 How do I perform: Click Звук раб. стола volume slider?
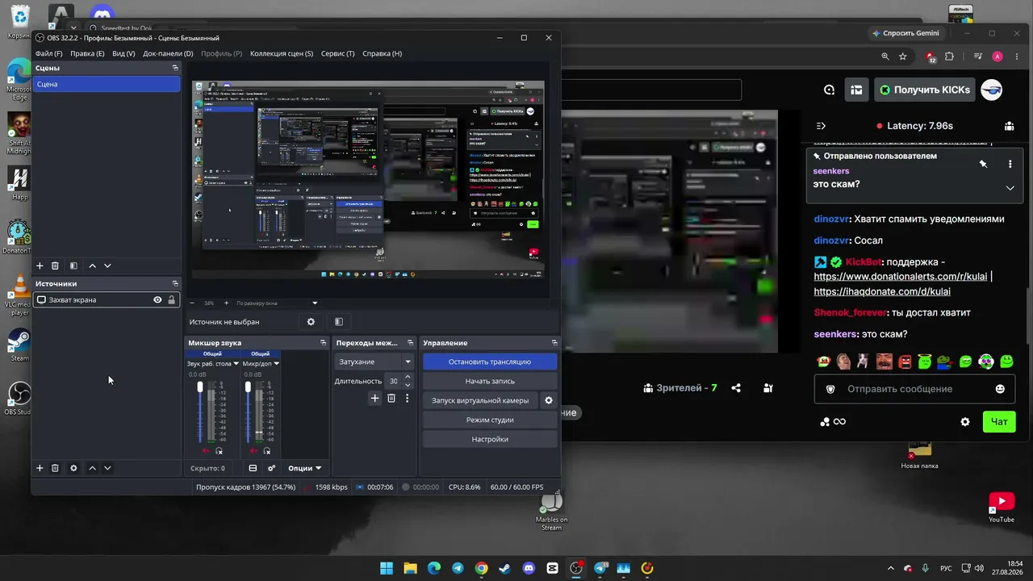(x=200, y=410)
